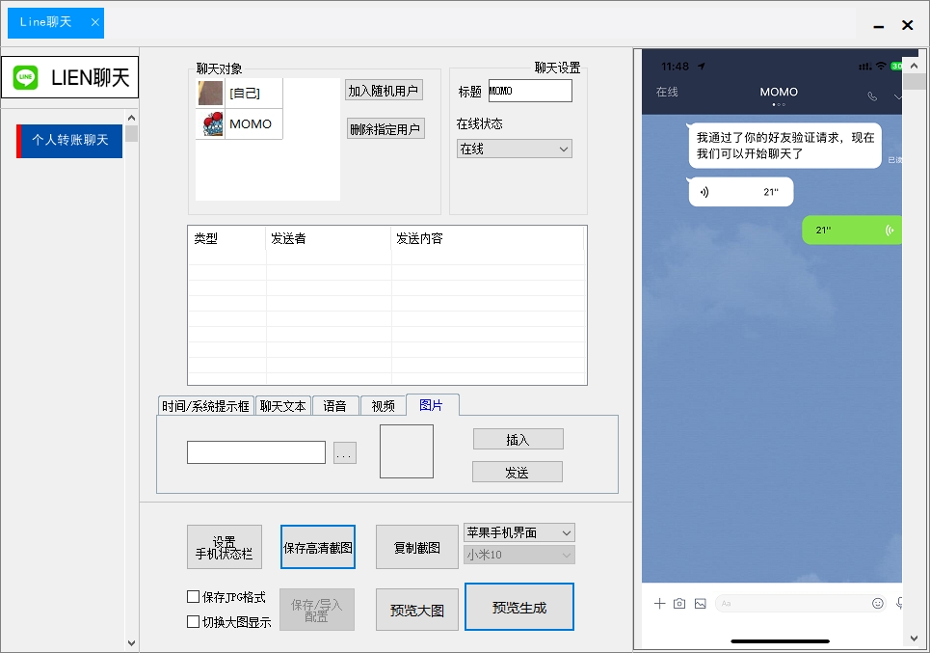Enable the 保存JPG格式 checkbox

(193, 596)
